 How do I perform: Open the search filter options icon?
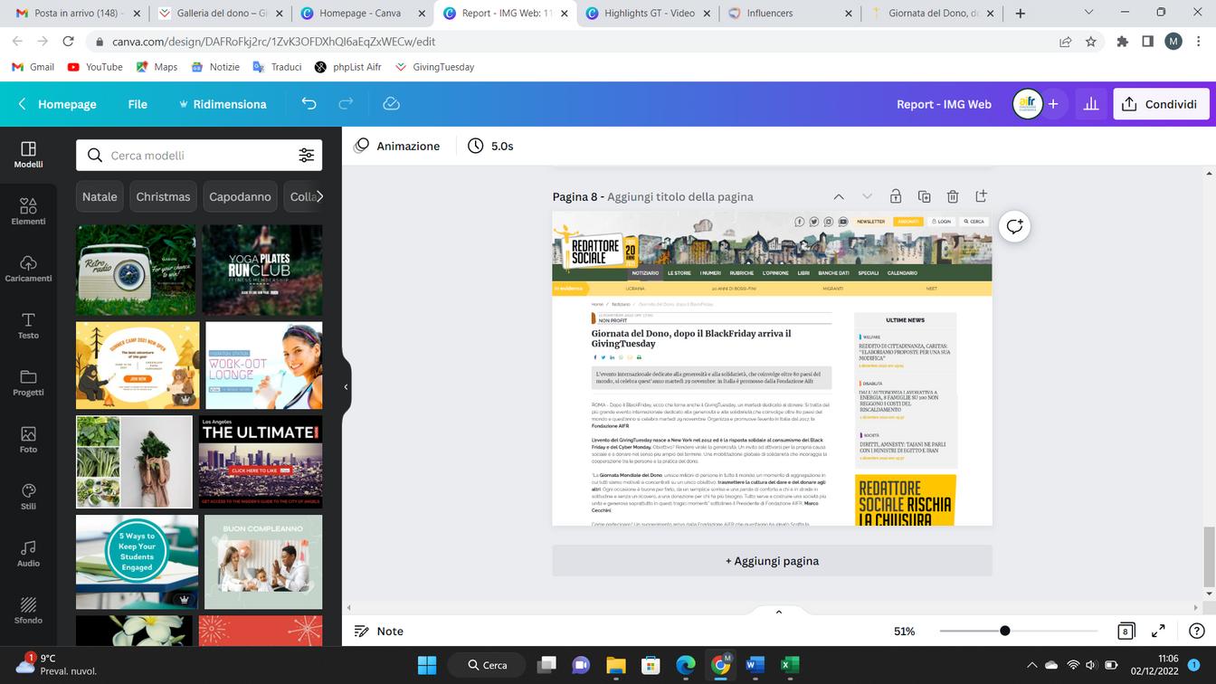click(307, 156)
